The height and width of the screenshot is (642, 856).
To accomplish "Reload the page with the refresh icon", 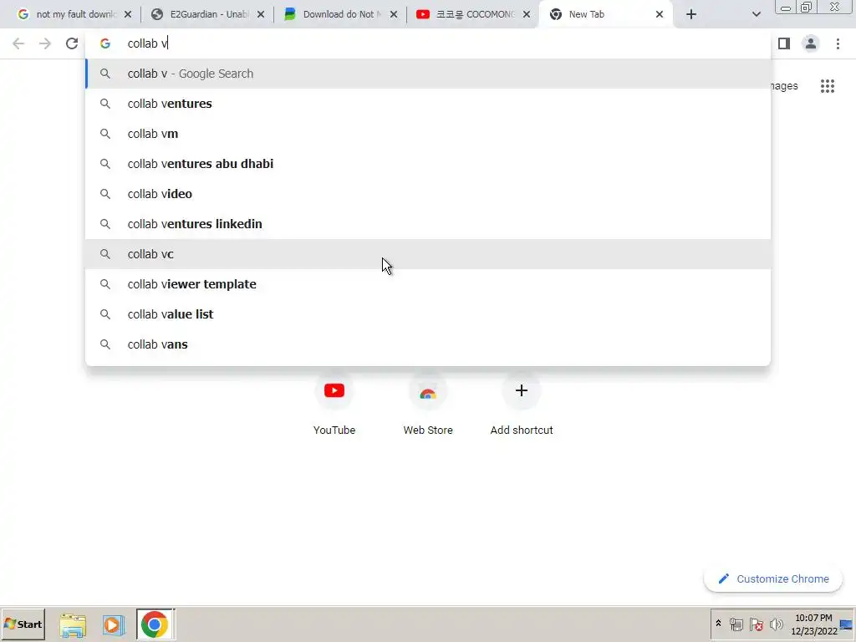I will 72,43.
